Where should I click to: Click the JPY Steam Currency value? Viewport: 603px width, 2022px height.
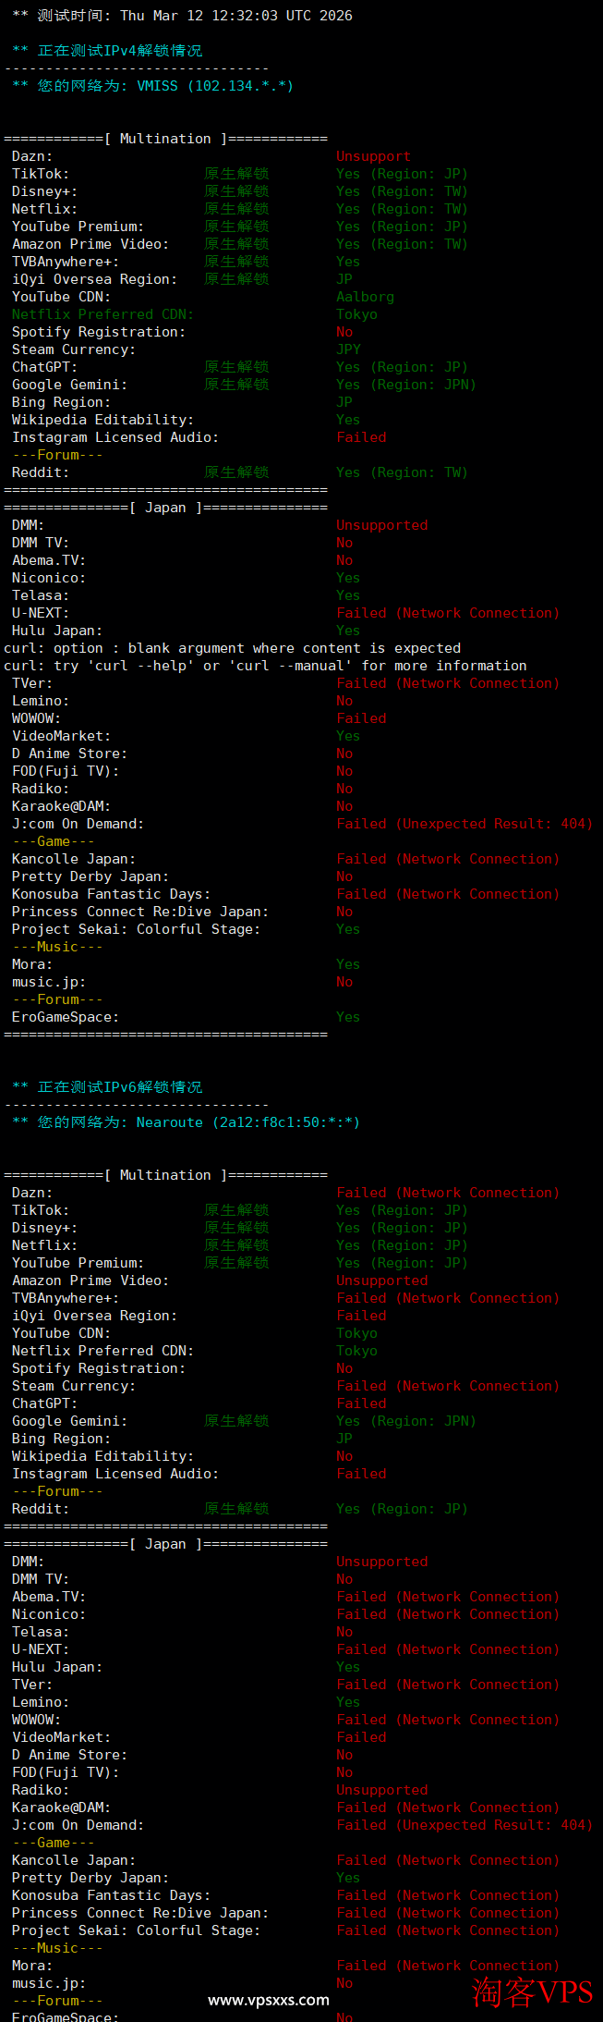point(348,349)
